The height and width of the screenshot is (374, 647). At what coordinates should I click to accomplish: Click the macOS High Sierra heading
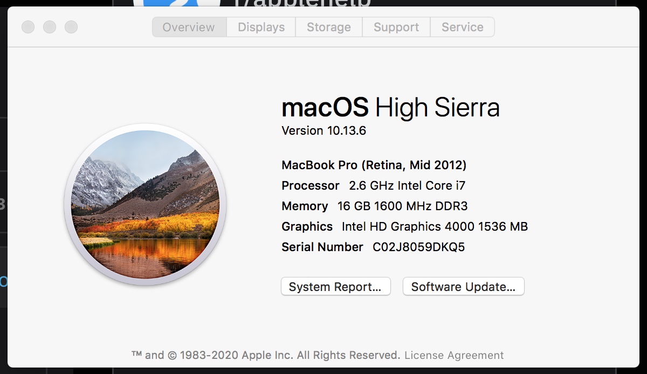390,107
